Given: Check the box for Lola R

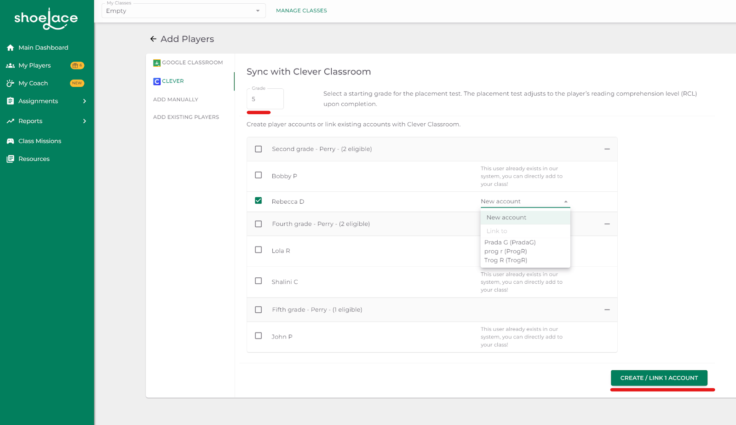Looking at the screenshot, I should point(259,250).
